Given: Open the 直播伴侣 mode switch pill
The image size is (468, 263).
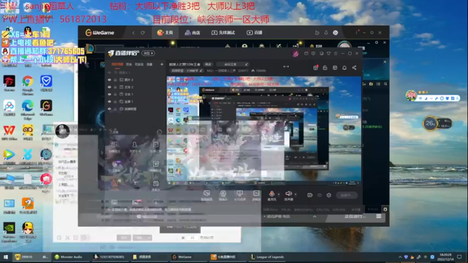Looking at the screenshot, I should 149,53.
